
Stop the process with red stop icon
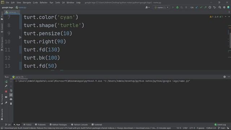click(x=6, y=91)
